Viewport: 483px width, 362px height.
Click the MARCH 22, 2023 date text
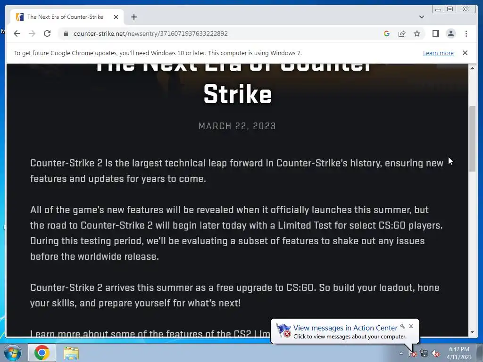click(237, 126)
